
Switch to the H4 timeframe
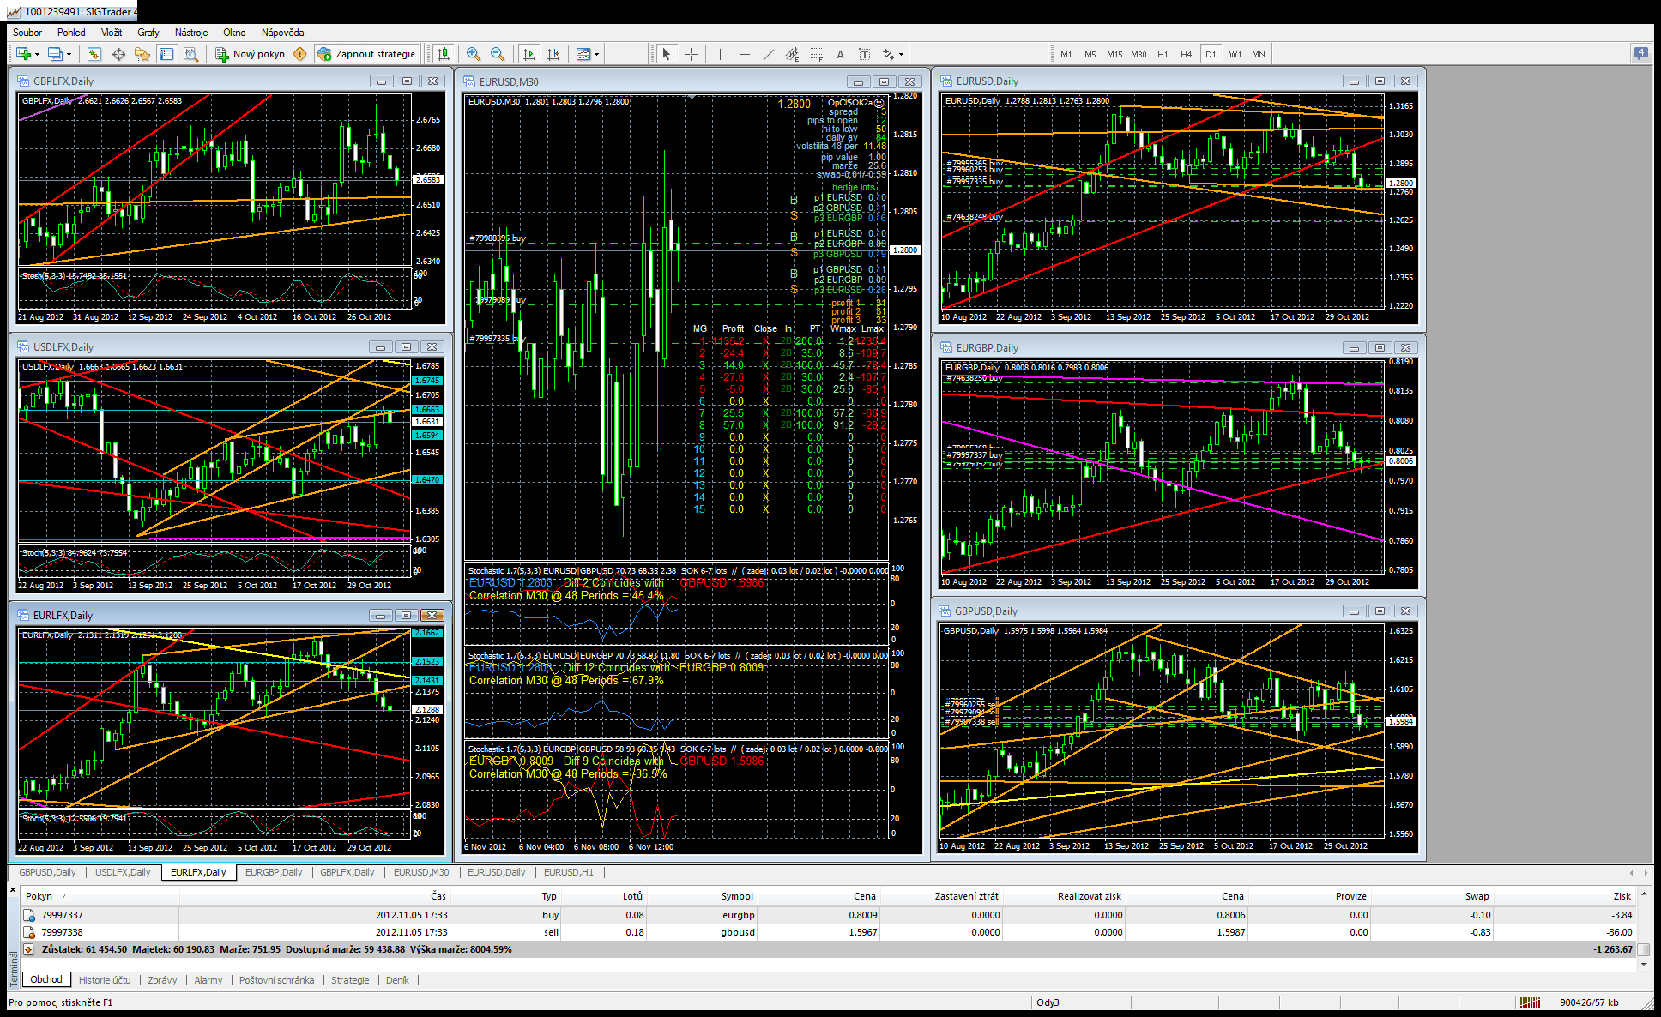tap(1187, 54)
